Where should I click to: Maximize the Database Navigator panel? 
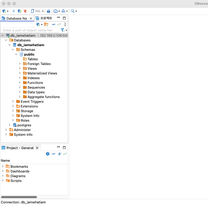[x=64, y=18]
